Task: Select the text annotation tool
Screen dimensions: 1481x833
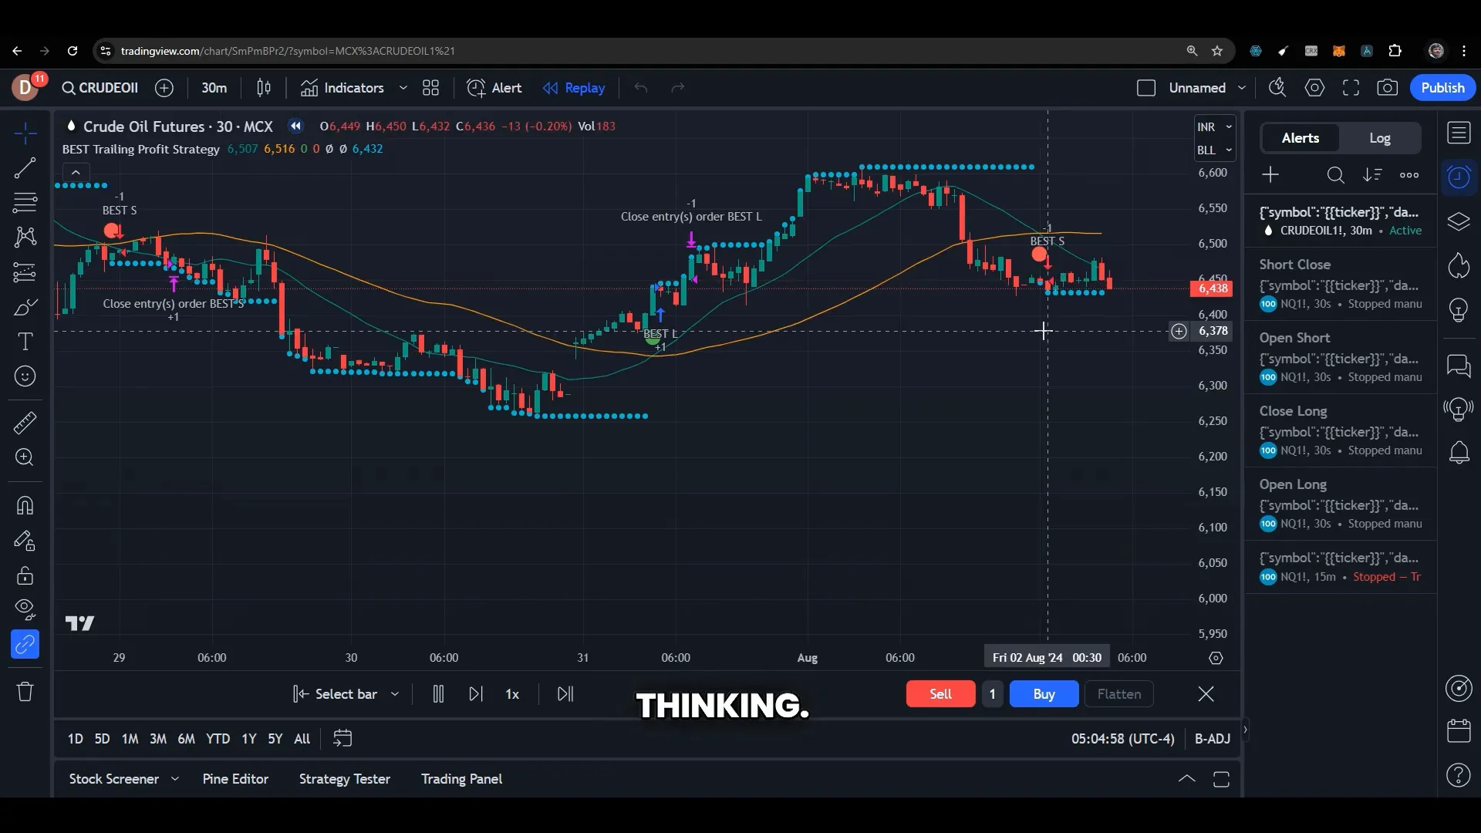Action: click(25, 342)
